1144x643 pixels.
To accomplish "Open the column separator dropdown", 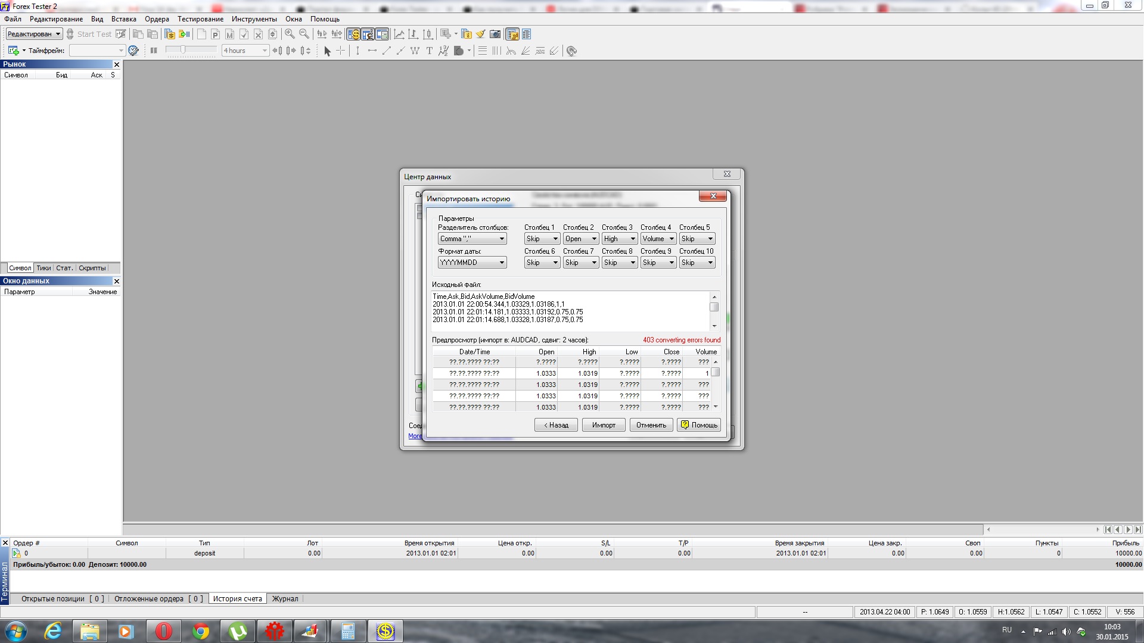I will (x=472, y=239).
